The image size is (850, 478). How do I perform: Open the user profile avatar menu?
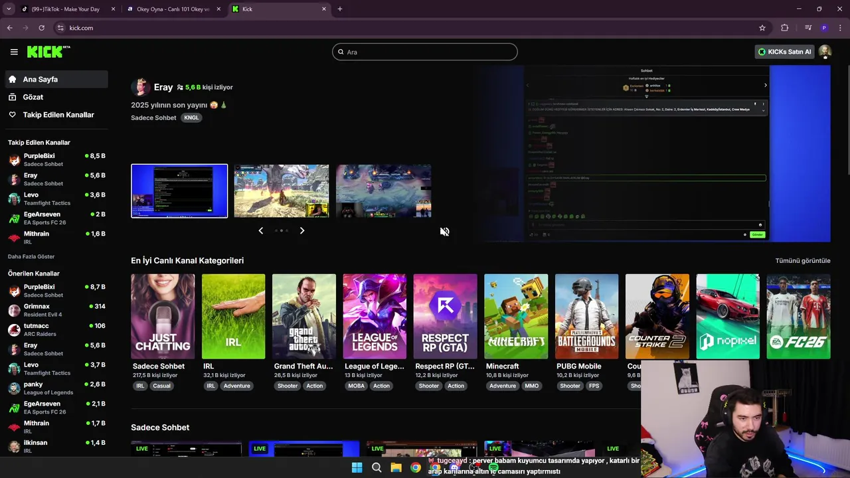coord(825,52)
